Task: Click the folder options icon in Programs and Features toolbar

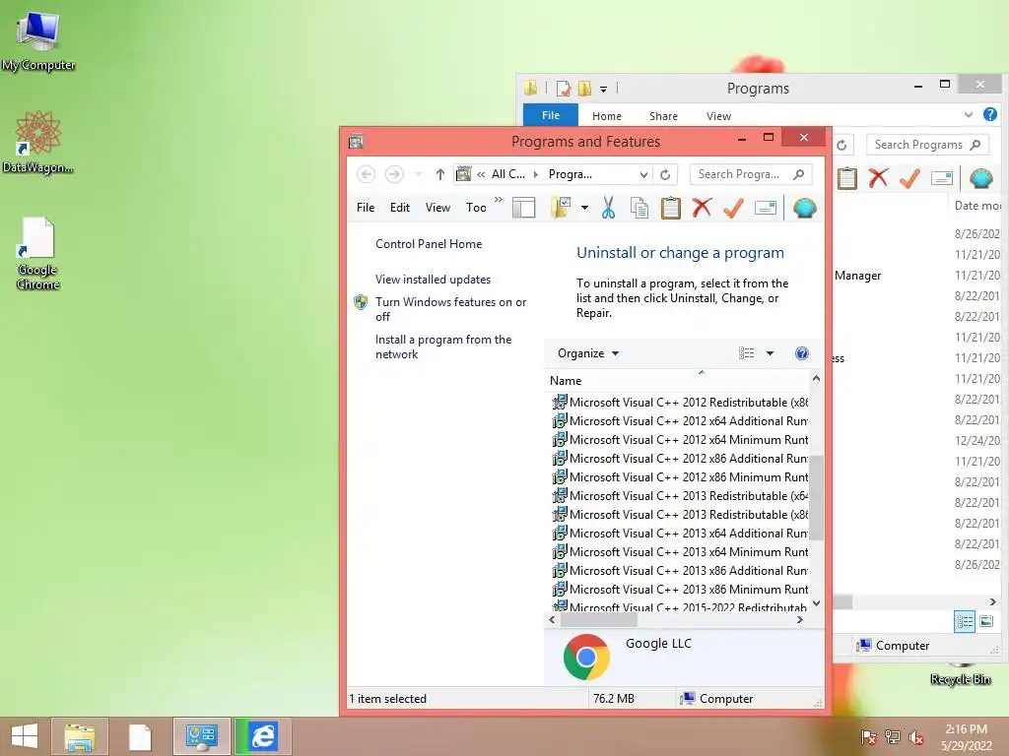Action: 561,208
